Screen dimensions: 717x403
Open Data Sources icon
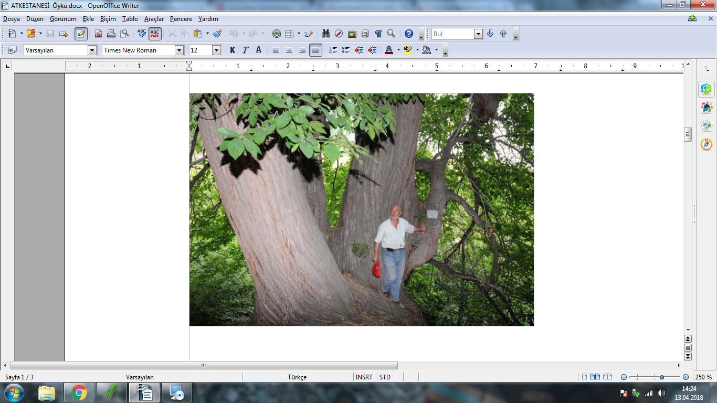[365, 34]
